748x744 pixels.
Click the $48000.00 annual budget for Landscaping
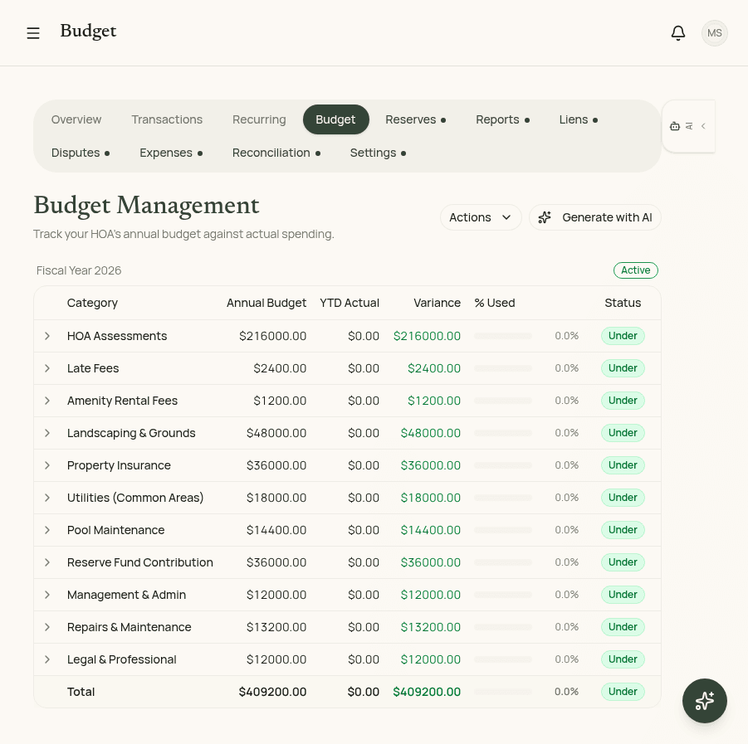pos(276,433)
